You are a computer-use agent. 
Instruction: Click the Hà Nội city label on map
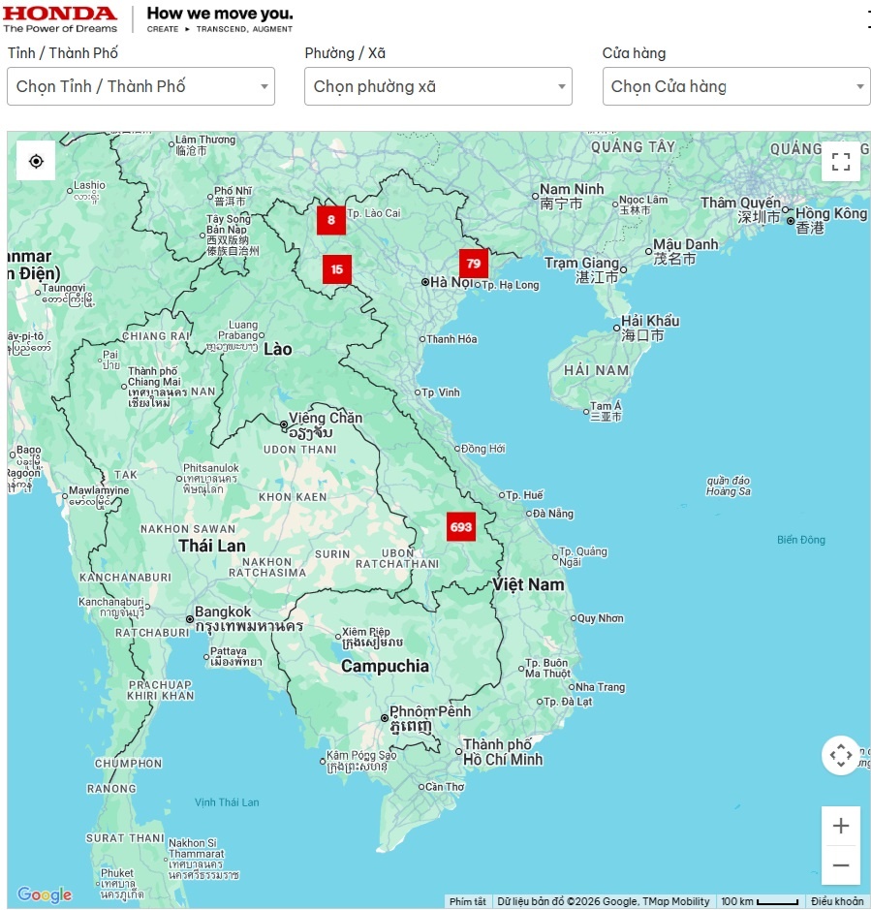point(451,282)
